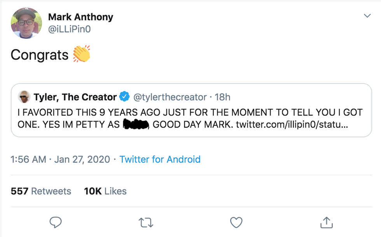Click the clapping hands emoji
The image size is (381, 237).
point(82,54)
